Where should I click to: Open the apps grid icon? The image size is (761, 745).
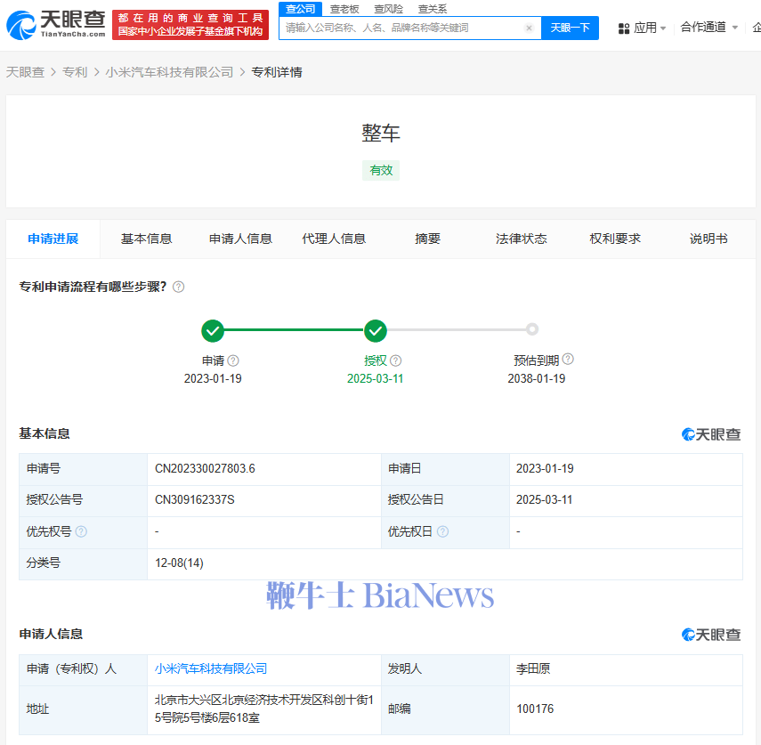click(624, 28)
